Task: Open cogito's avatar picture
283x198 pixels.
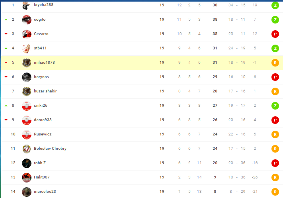Action: tap(27, 20)
